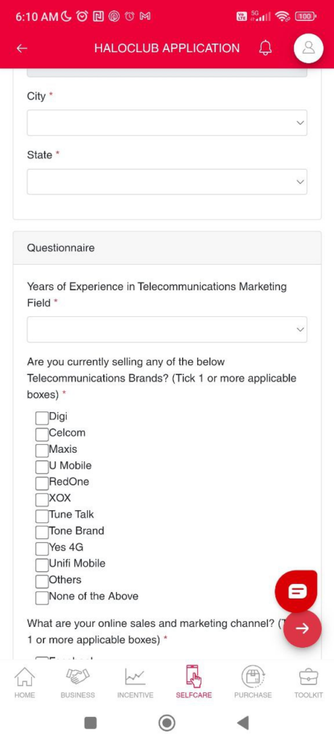Viewport: 334px width, 743px height.
Task: Switch to the Purchase tab
Action: (x=253, y=682)
